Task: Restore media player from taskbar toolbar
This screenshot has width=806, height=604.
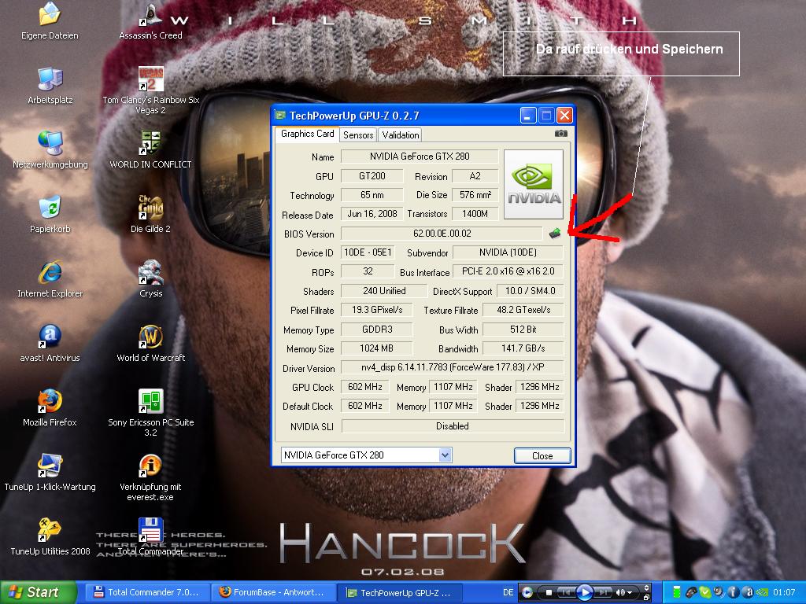Action: click(647, 598)
